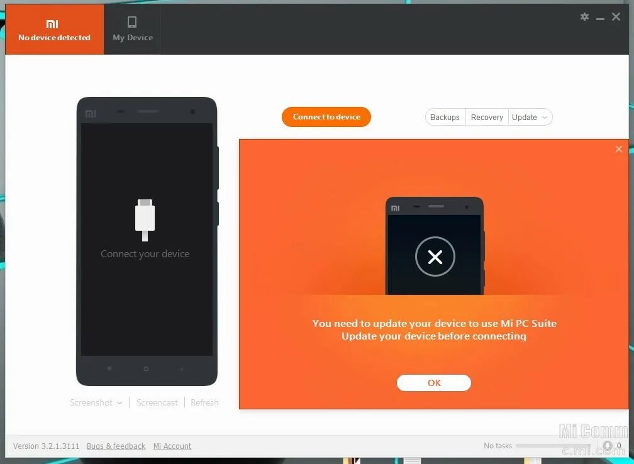The height and width of the screenshot is (464, 634).
Task: Click the Connect your device text
Action: pos(145,254)
